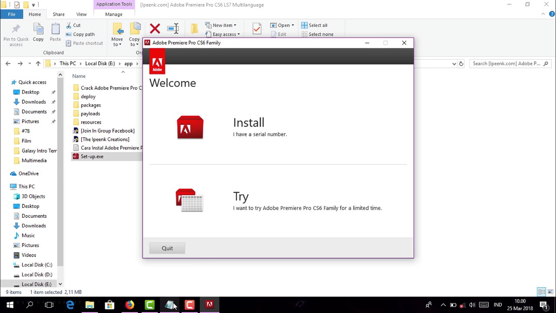This screenshot has height=313, width=556.
Task: Go back with the Back arrow
Action: [x=8, y=63]
